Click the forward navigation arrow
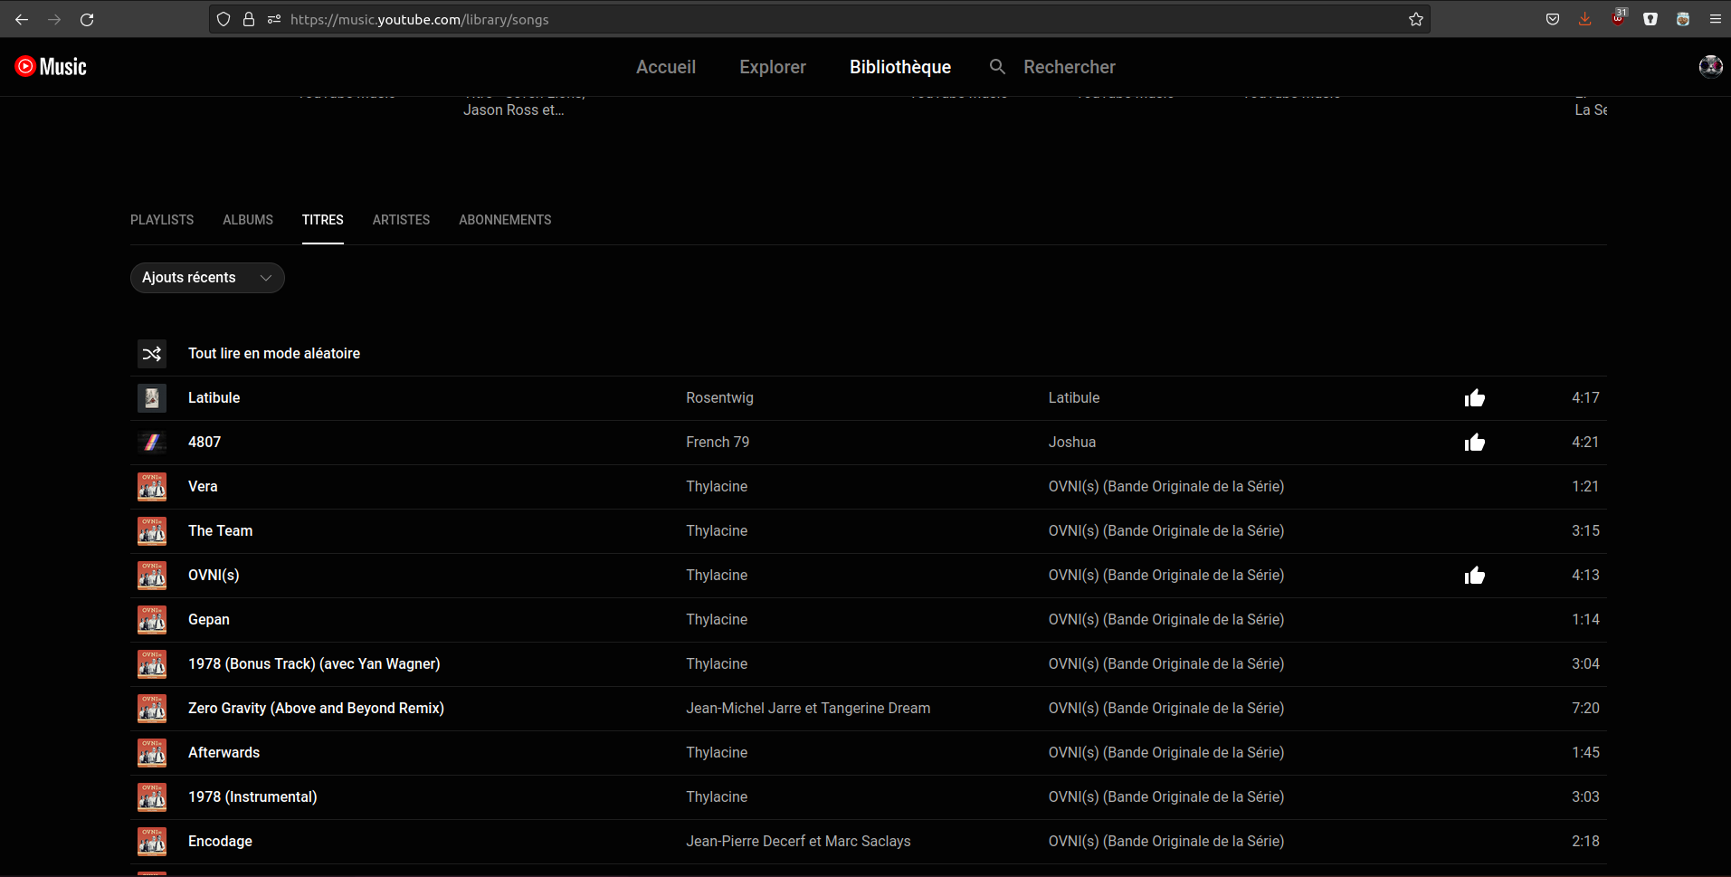The width and height of the screenshot is (1731, 877). 54,19
